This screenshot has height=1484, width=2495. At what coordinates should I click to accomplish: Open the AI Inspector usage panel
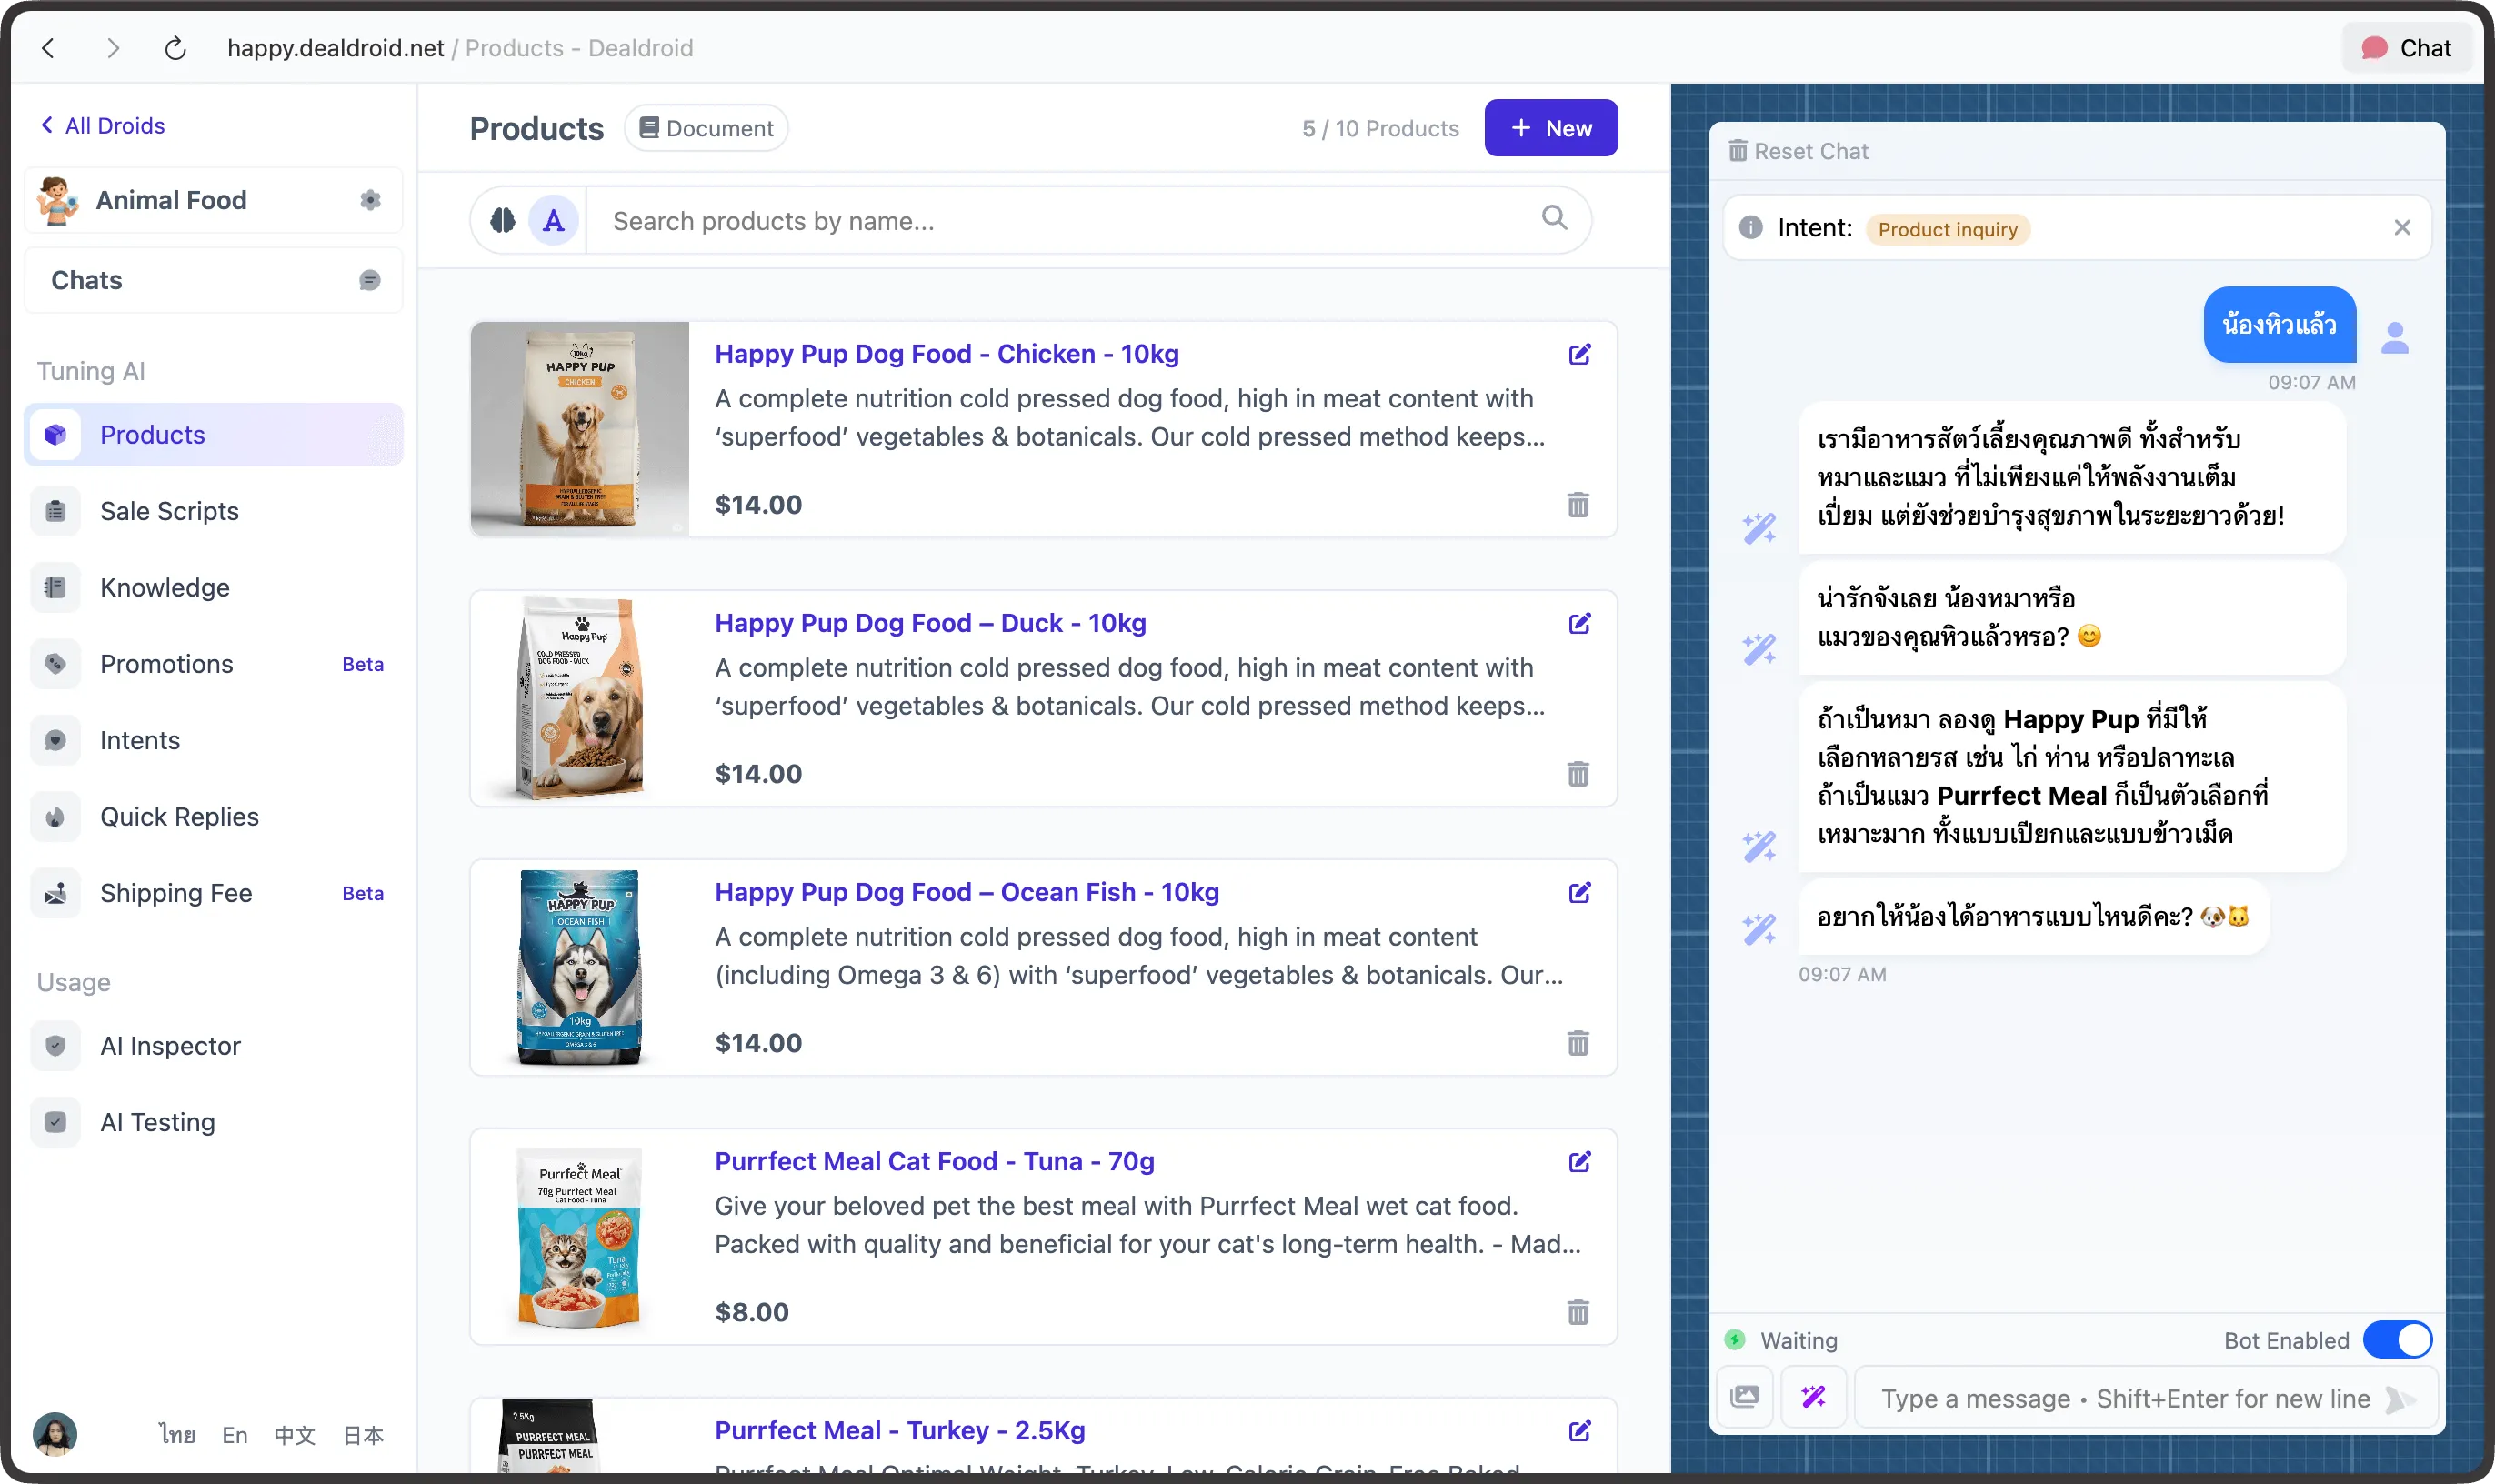pyautogui.click(x=170, y=1046)
